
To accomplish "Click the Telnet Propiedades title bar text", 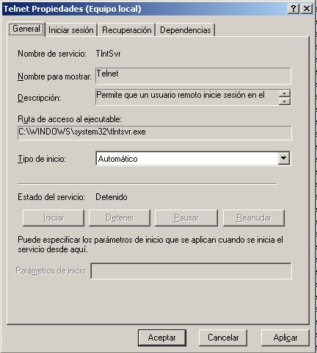I will (x=73, y=9).
